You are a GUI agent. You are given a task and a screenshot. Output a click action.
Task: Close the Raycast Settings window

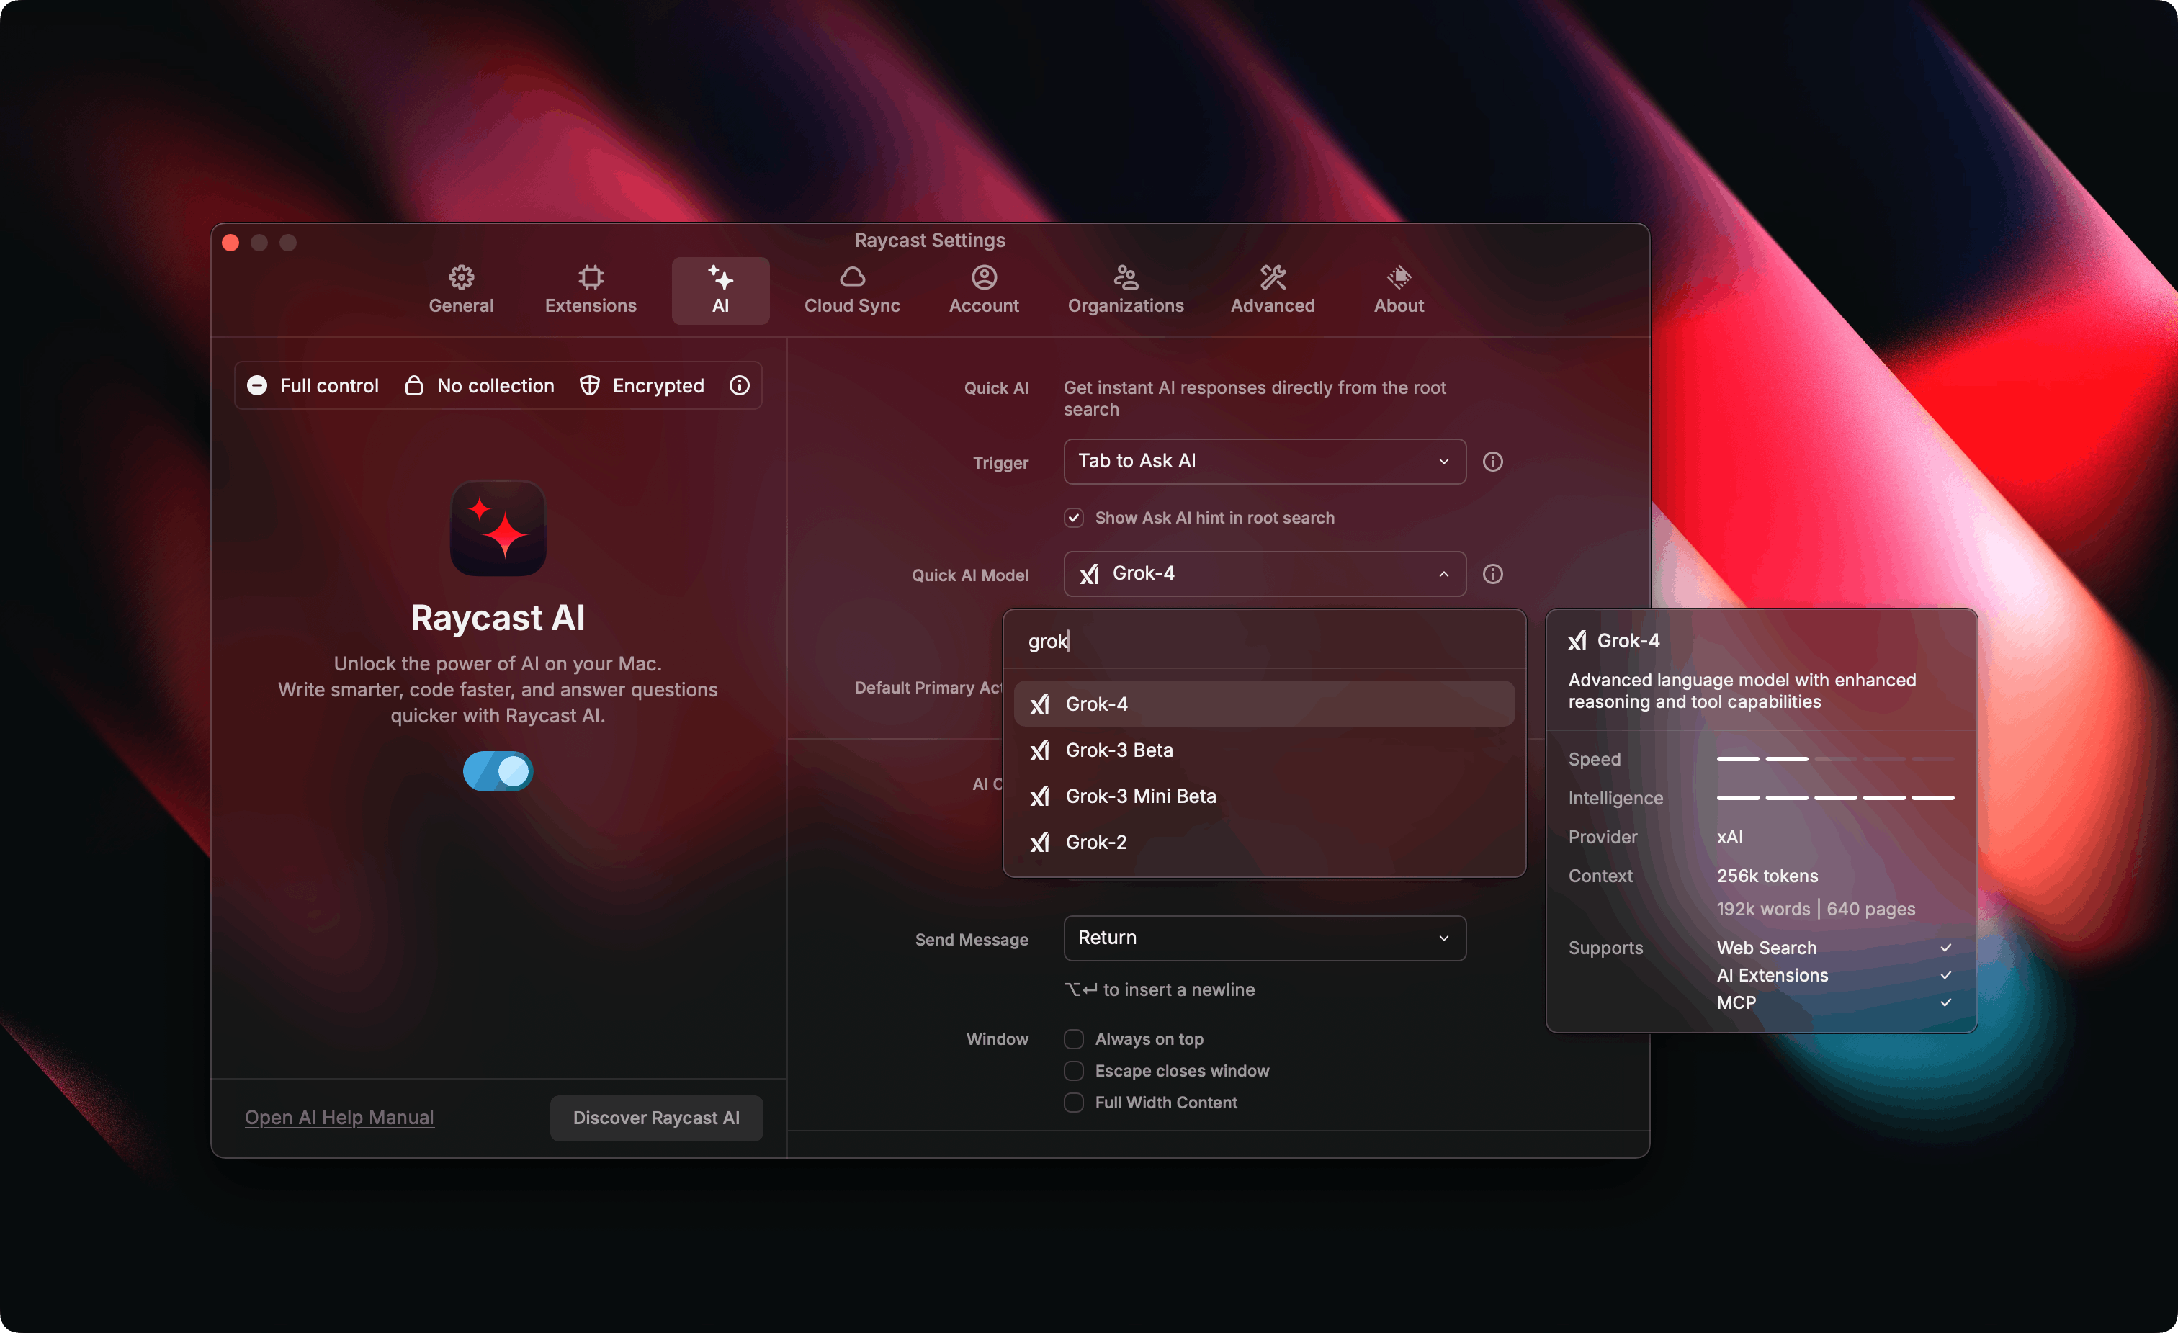230,242
